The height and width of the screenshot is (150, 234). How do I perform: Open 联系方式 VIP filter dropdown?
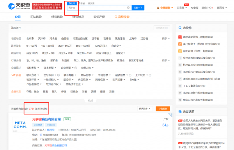33,75
